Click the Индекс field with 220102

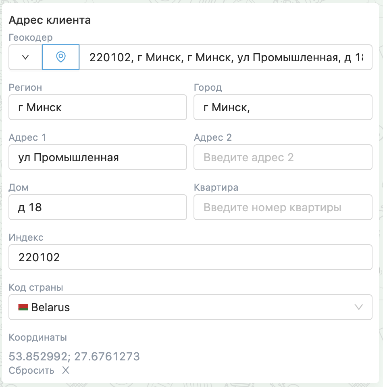click(x=191, y=257)
